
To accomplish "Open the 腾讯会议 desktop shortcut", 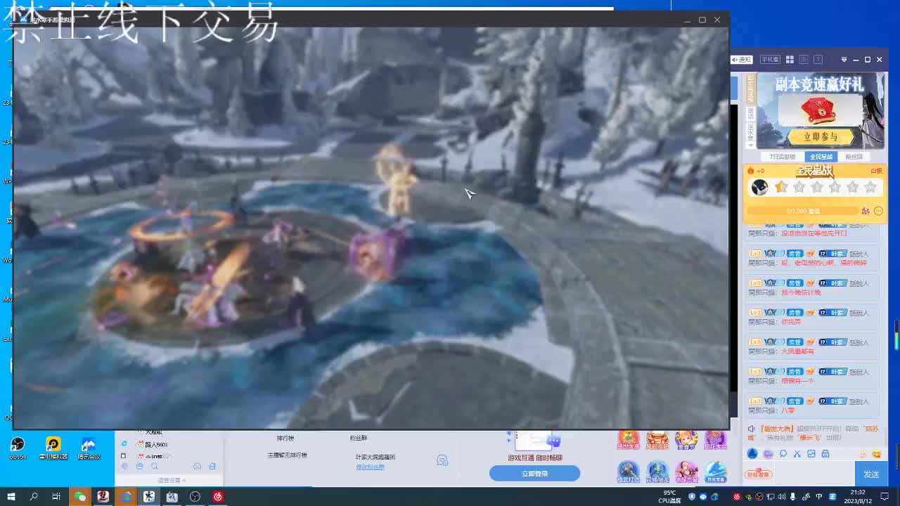I will pyautogui.click(x=89, y=448).
